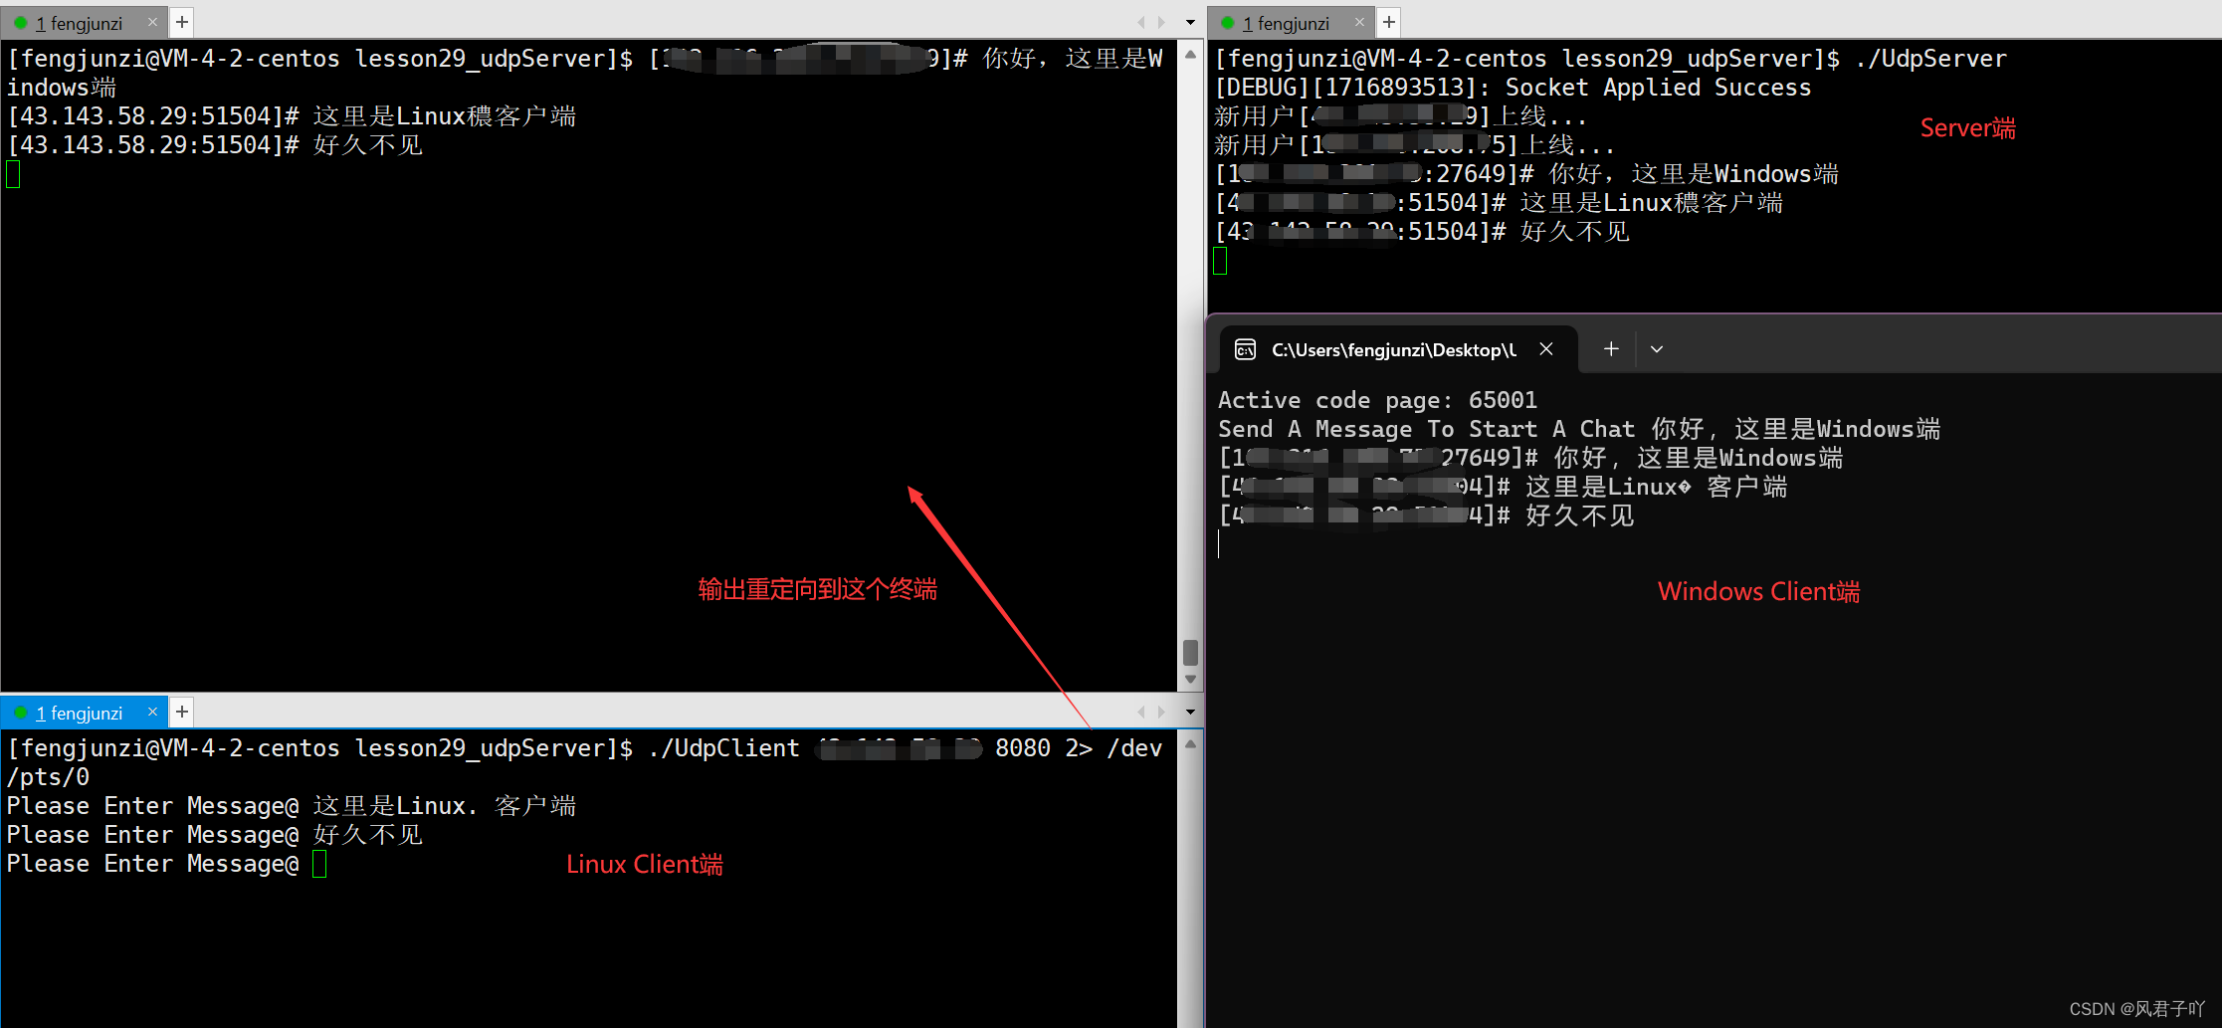Viewport: 2222px width, 1028px height.
Task: Click the cmd icon on the Windows Terminal tab
Action: point(1245,349)
